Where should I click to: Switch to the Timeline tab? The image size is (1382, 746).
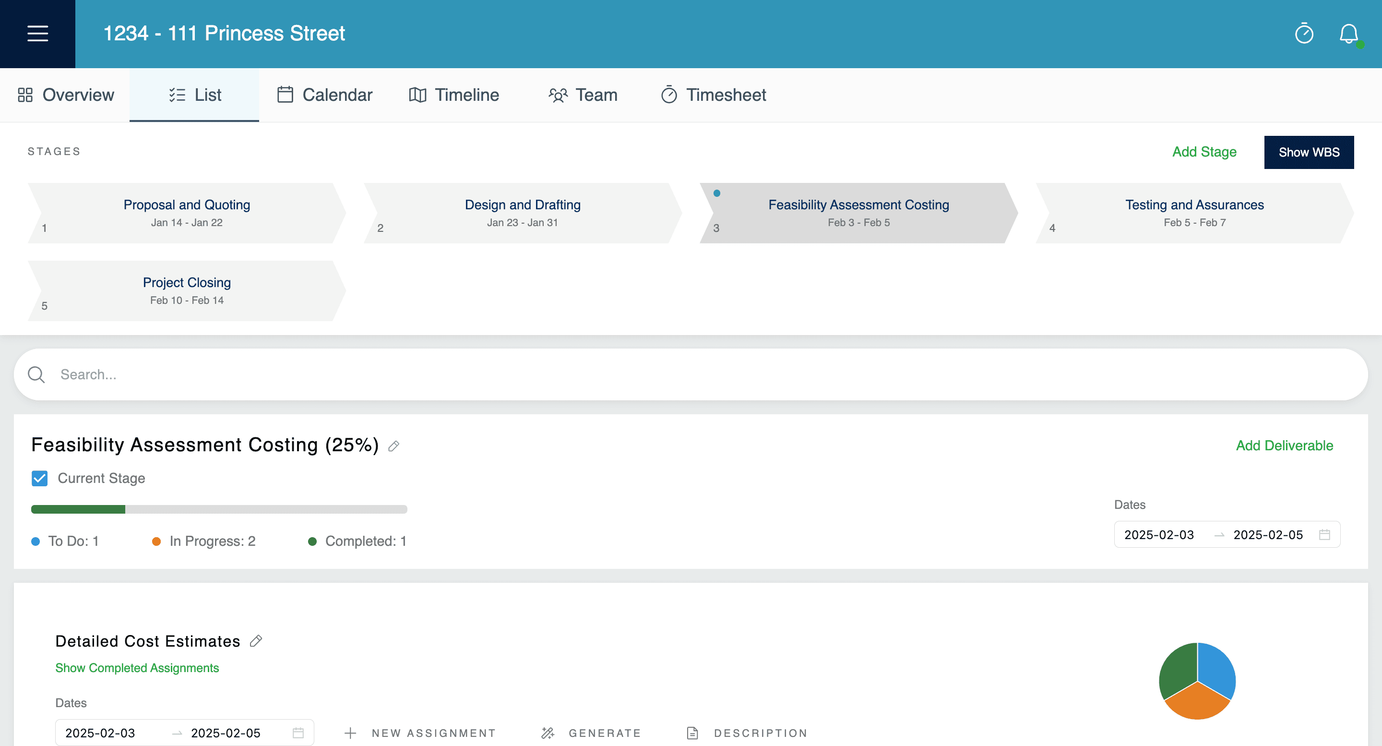click(x=454, y=95)
